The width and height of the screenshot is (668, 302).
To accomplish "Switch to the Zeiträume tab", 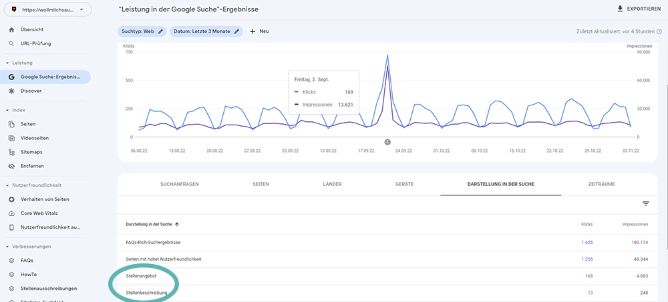I will [x=601, y=184].
